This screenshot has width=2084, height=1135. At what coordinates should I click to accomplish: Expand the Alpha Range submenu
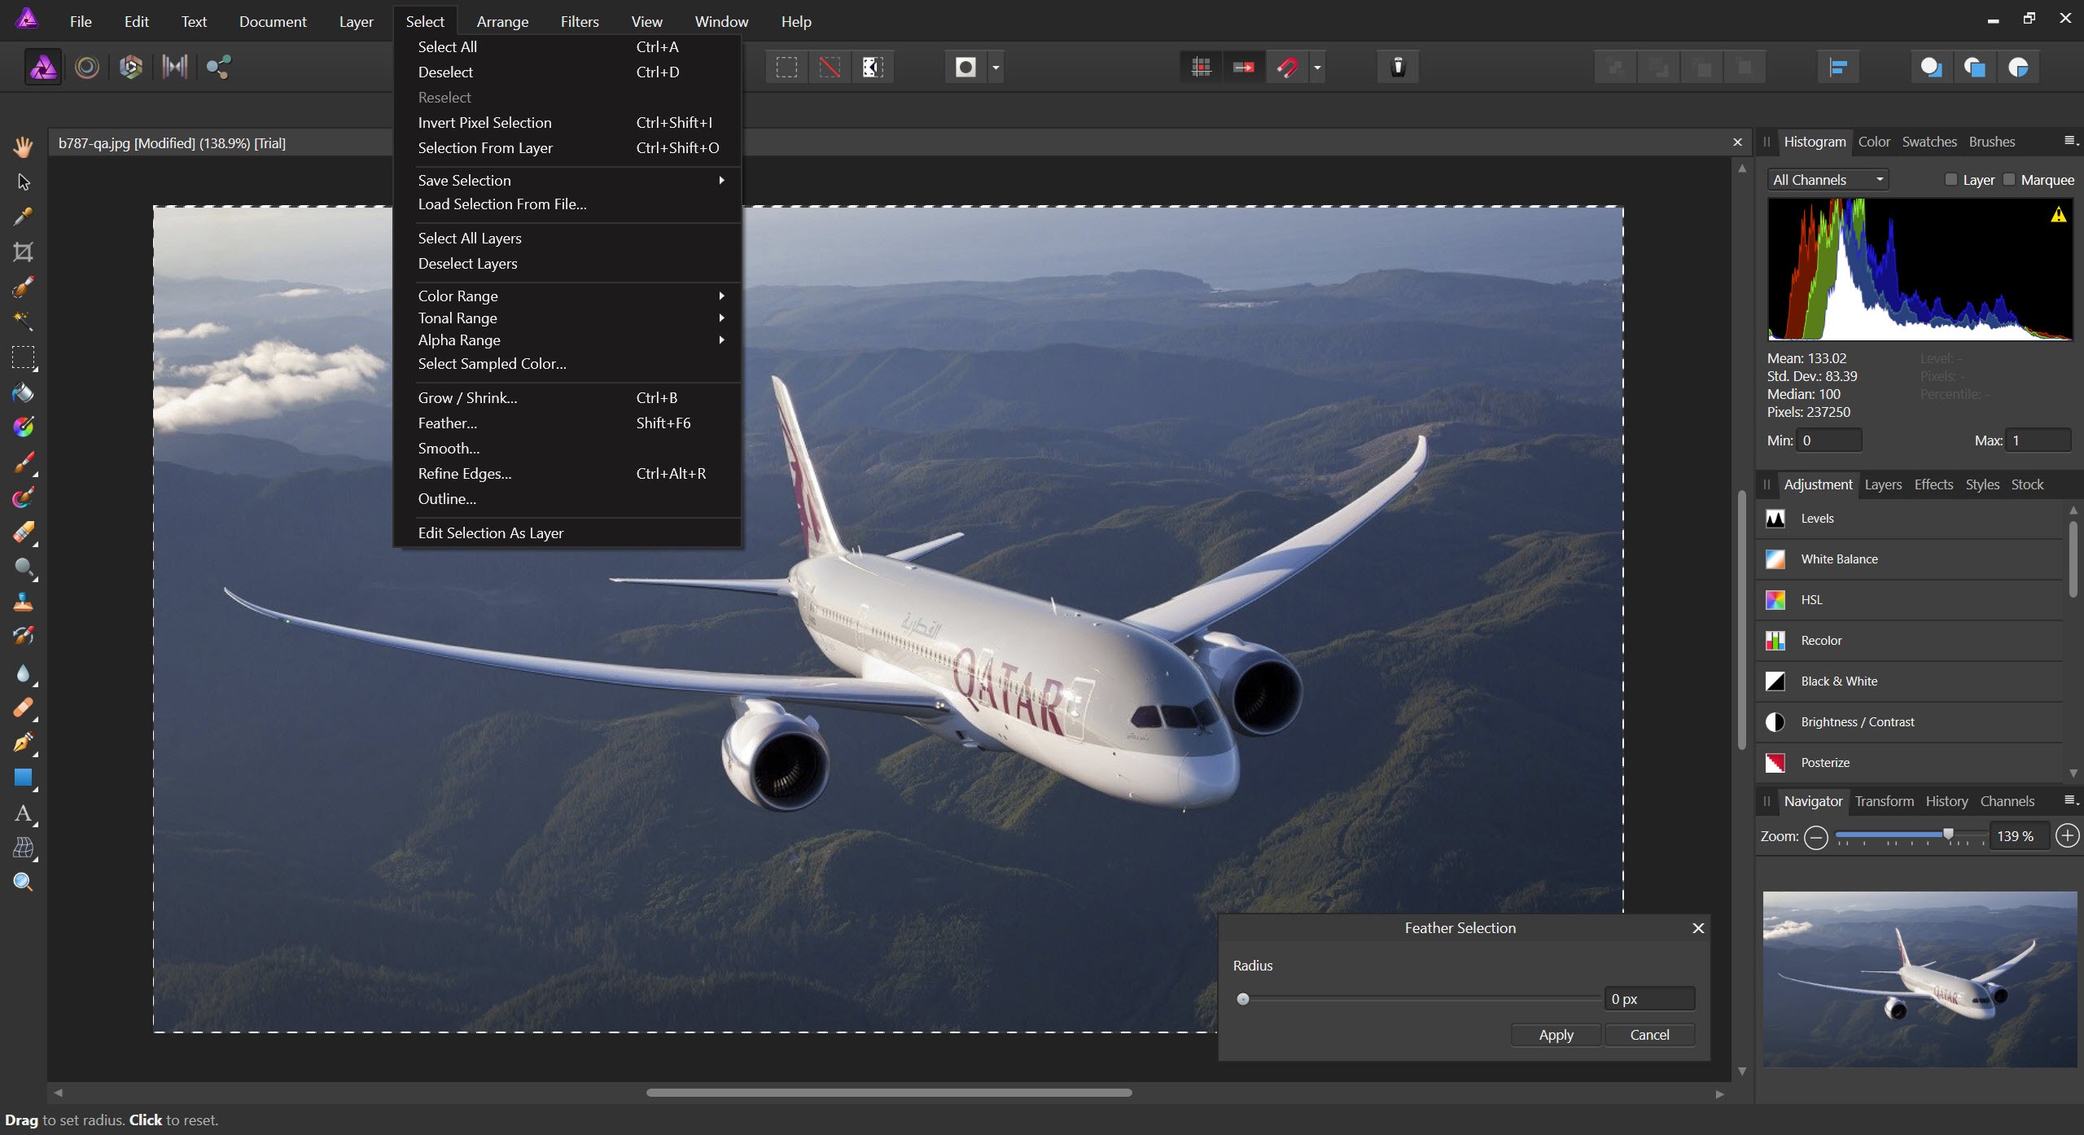point(567,340)
